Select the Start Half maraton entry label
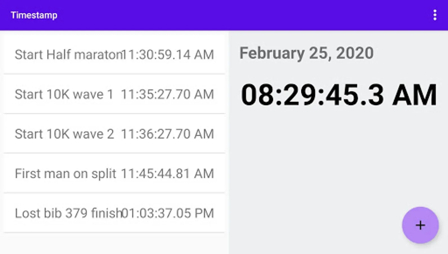This screenshot has width=448, height=254. pyautogui.click(x=68, y=54)
